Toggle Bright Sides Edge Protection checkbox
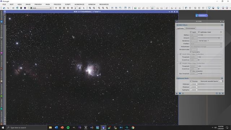Screen dimensions: 231x130 tap(180, 63)
